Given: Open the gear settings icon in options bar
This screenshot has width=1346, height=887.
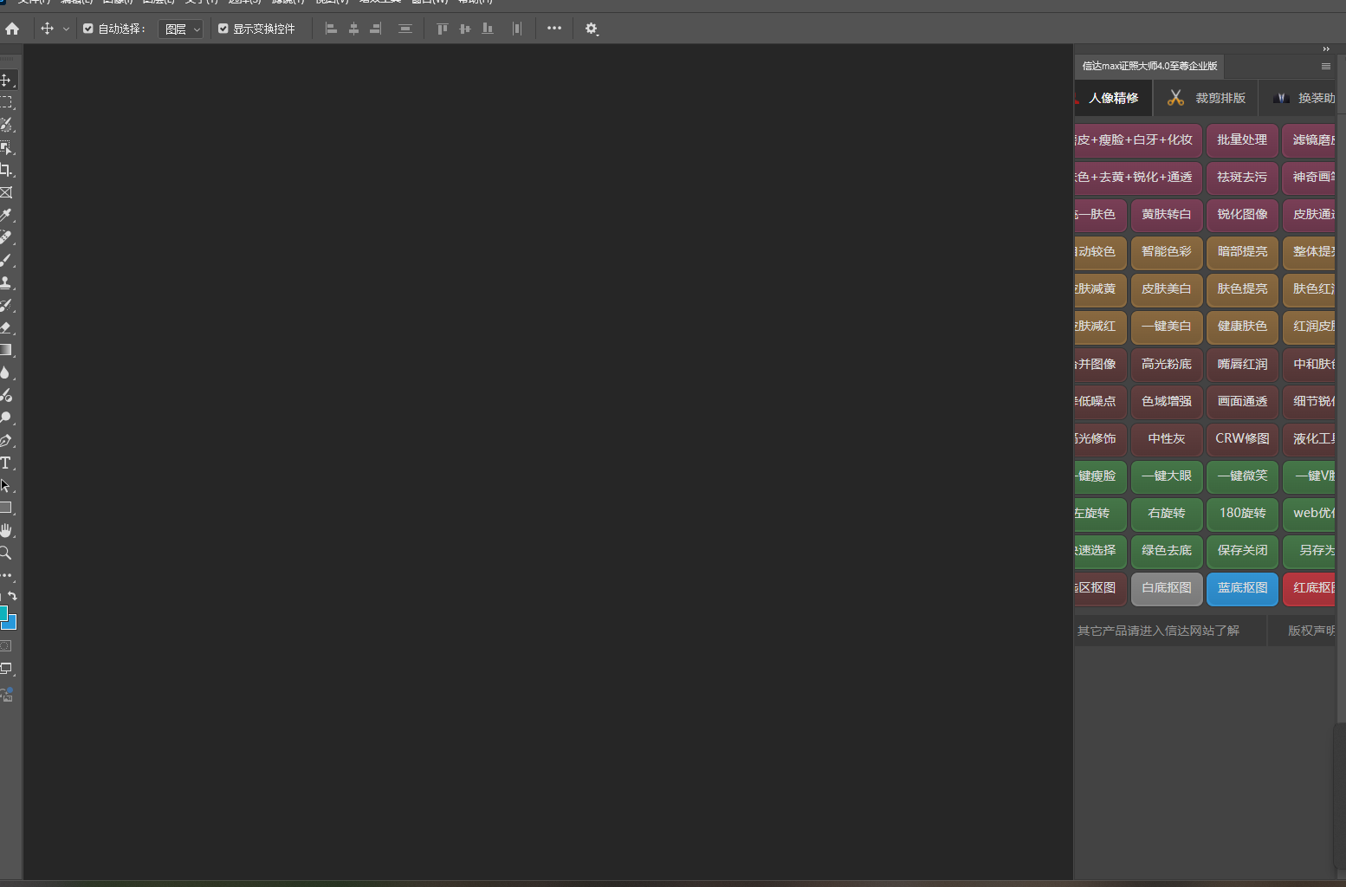Looking at the screenshot, I should (592, 29).
